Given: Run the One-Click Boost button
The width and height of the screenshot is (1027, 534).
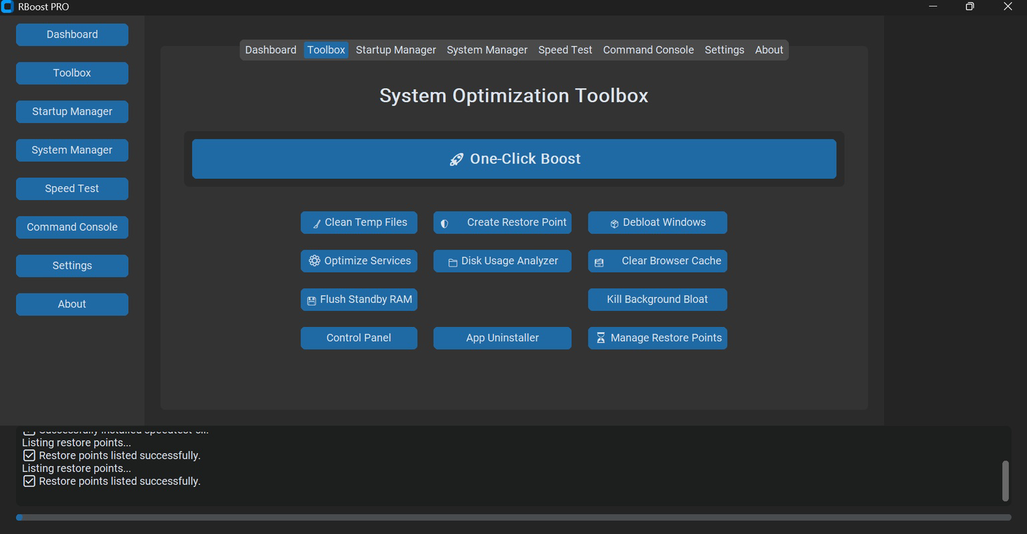Looking at the screenshot, I should point(514,159).
